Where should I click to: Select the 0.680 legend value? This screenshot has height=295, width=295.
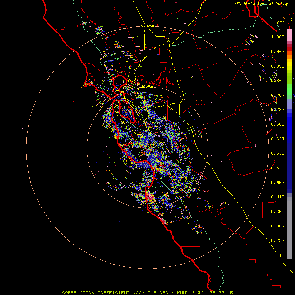[278, 124]
